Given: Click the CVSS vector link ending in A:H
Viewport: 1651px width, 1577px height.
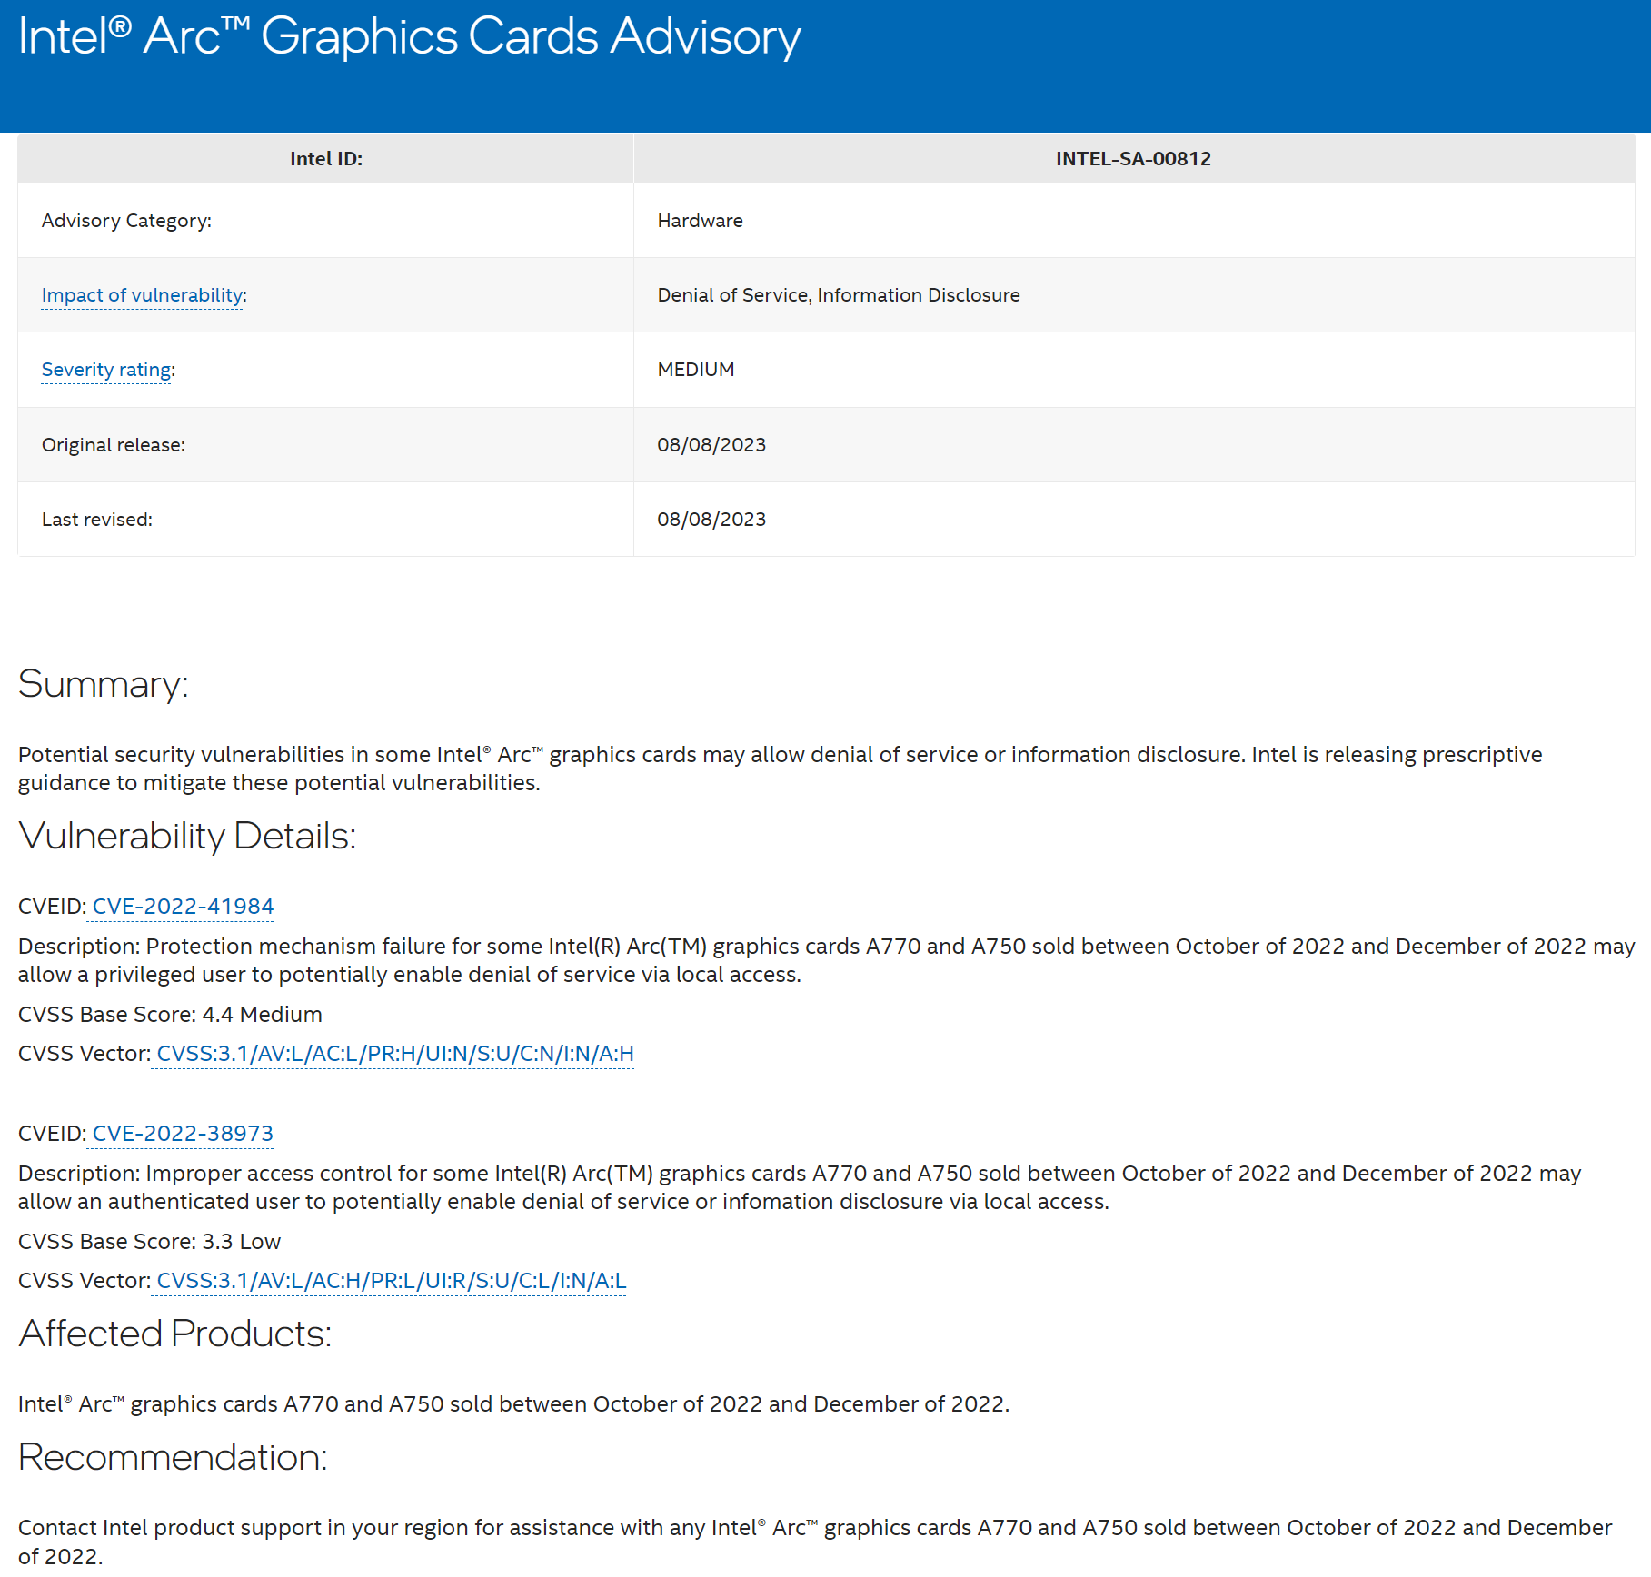Looking at the screenshot, I should coord(394,1054).
